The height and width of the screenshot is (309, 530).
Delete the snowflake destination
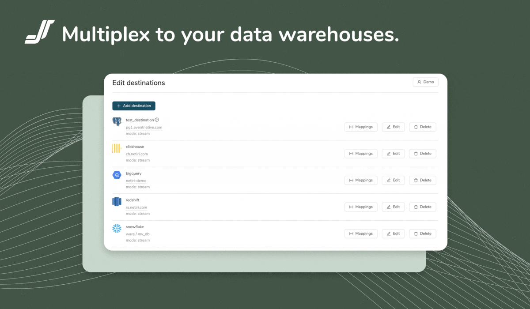click(x=423, y=234)
